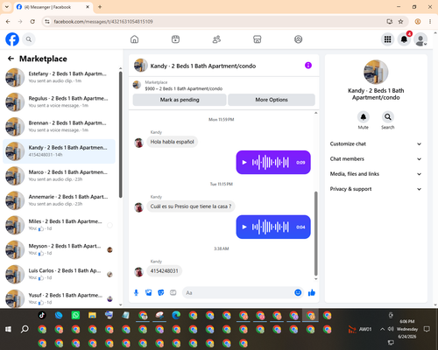The image size is (438, 350).
Task: Open File Explorer from the taskbar
Action: (x=92, y=315)
